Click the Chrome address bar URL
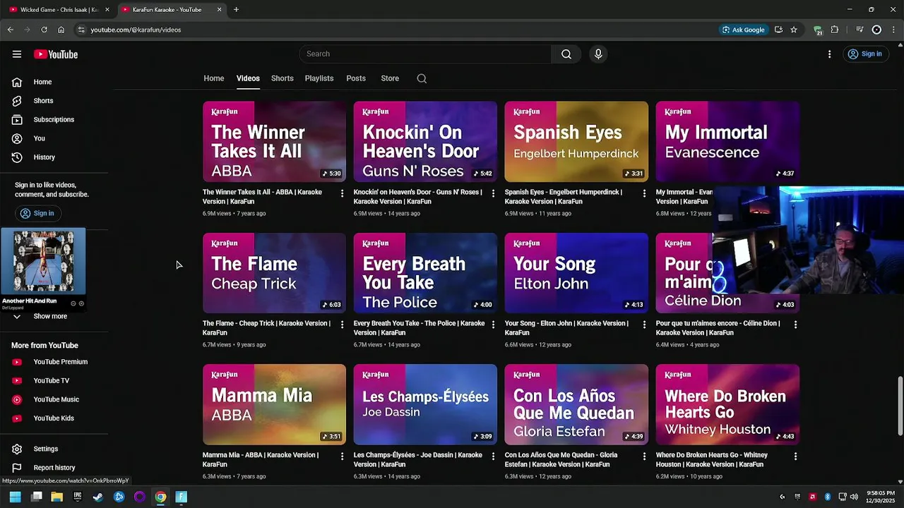904x508 pixels. coord(136,30)
